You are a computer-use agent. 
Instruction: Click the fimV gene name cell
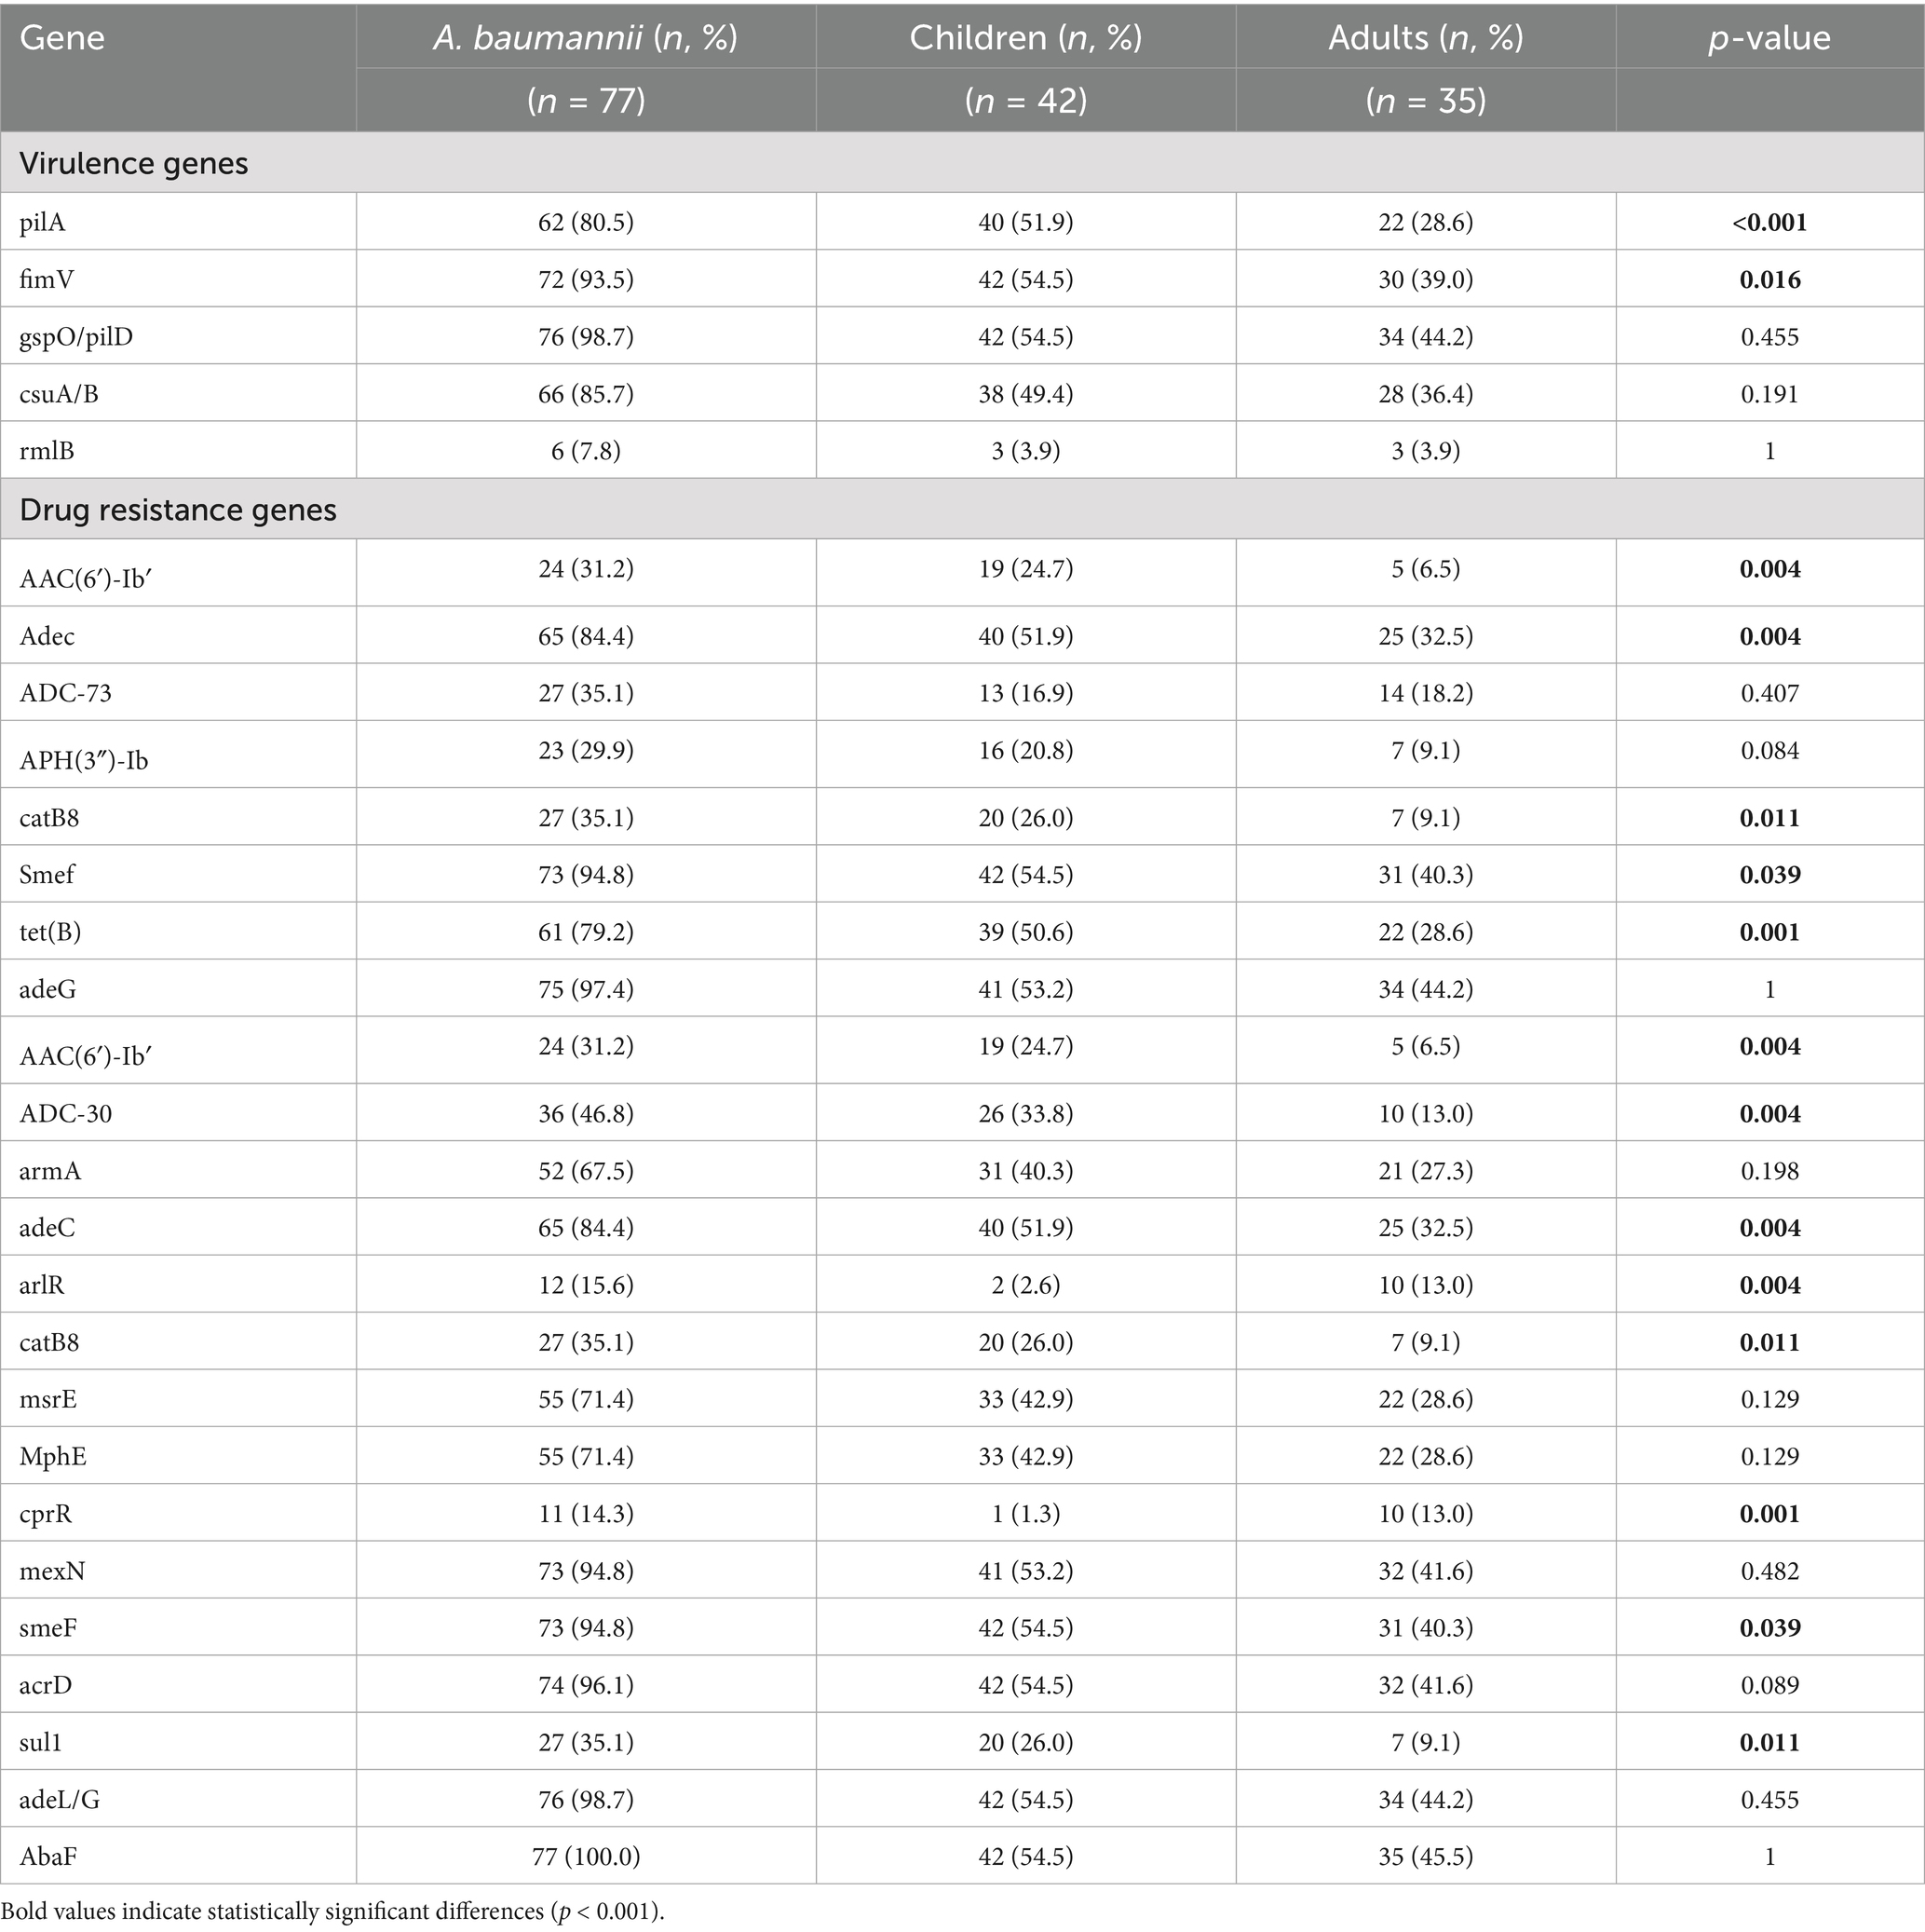coord(46,279)
